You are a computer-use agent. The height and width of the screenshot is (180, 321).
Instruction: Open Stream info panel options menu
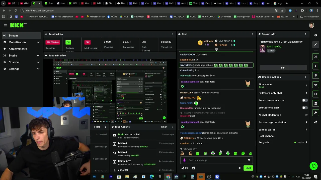(x=305, y=34)
